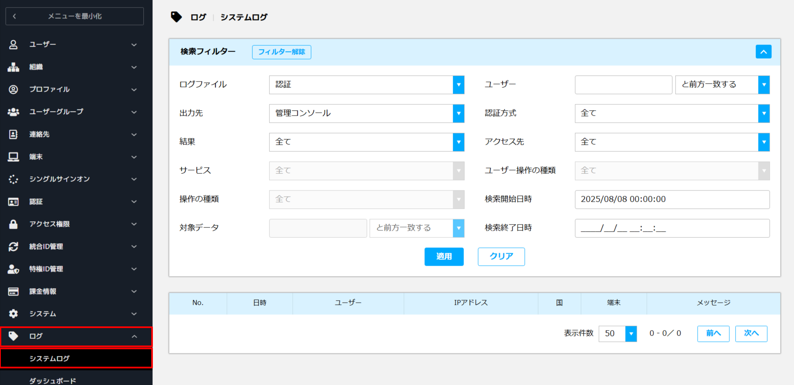This screenshot has width=794, height=385.
Task: Go to next page with 次へ
Action: [751, 333]
